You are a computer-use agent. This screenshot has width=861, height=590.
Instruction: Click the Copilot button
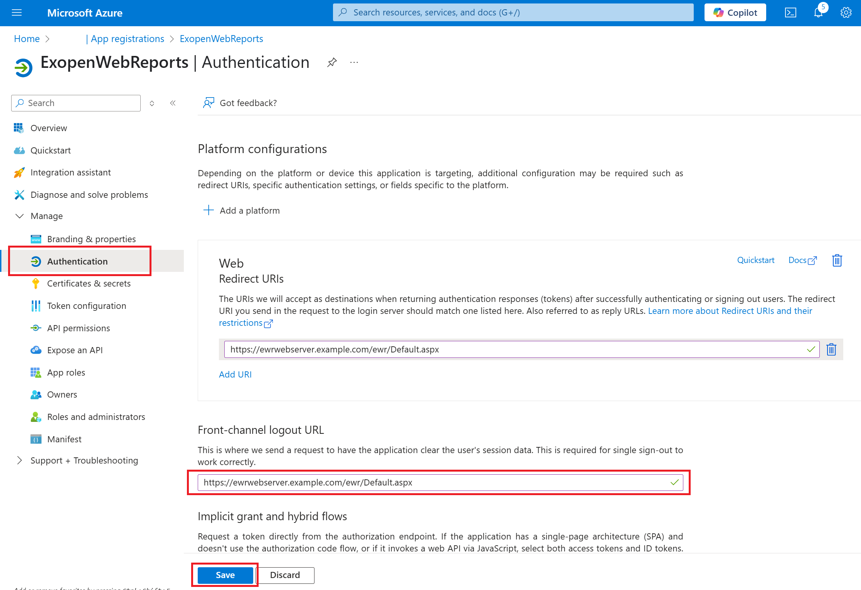(735, 13)
